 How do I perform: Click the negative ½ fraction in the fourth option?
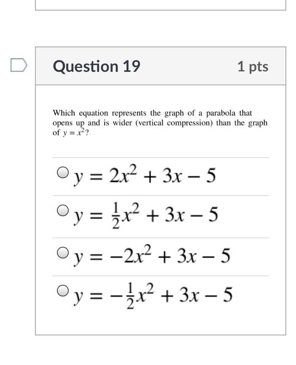[130, 296]
